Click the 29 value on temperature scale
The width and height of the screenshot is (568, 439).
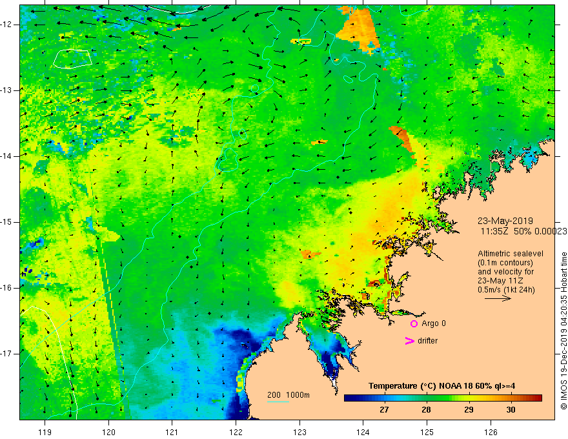tap(469, 410)
